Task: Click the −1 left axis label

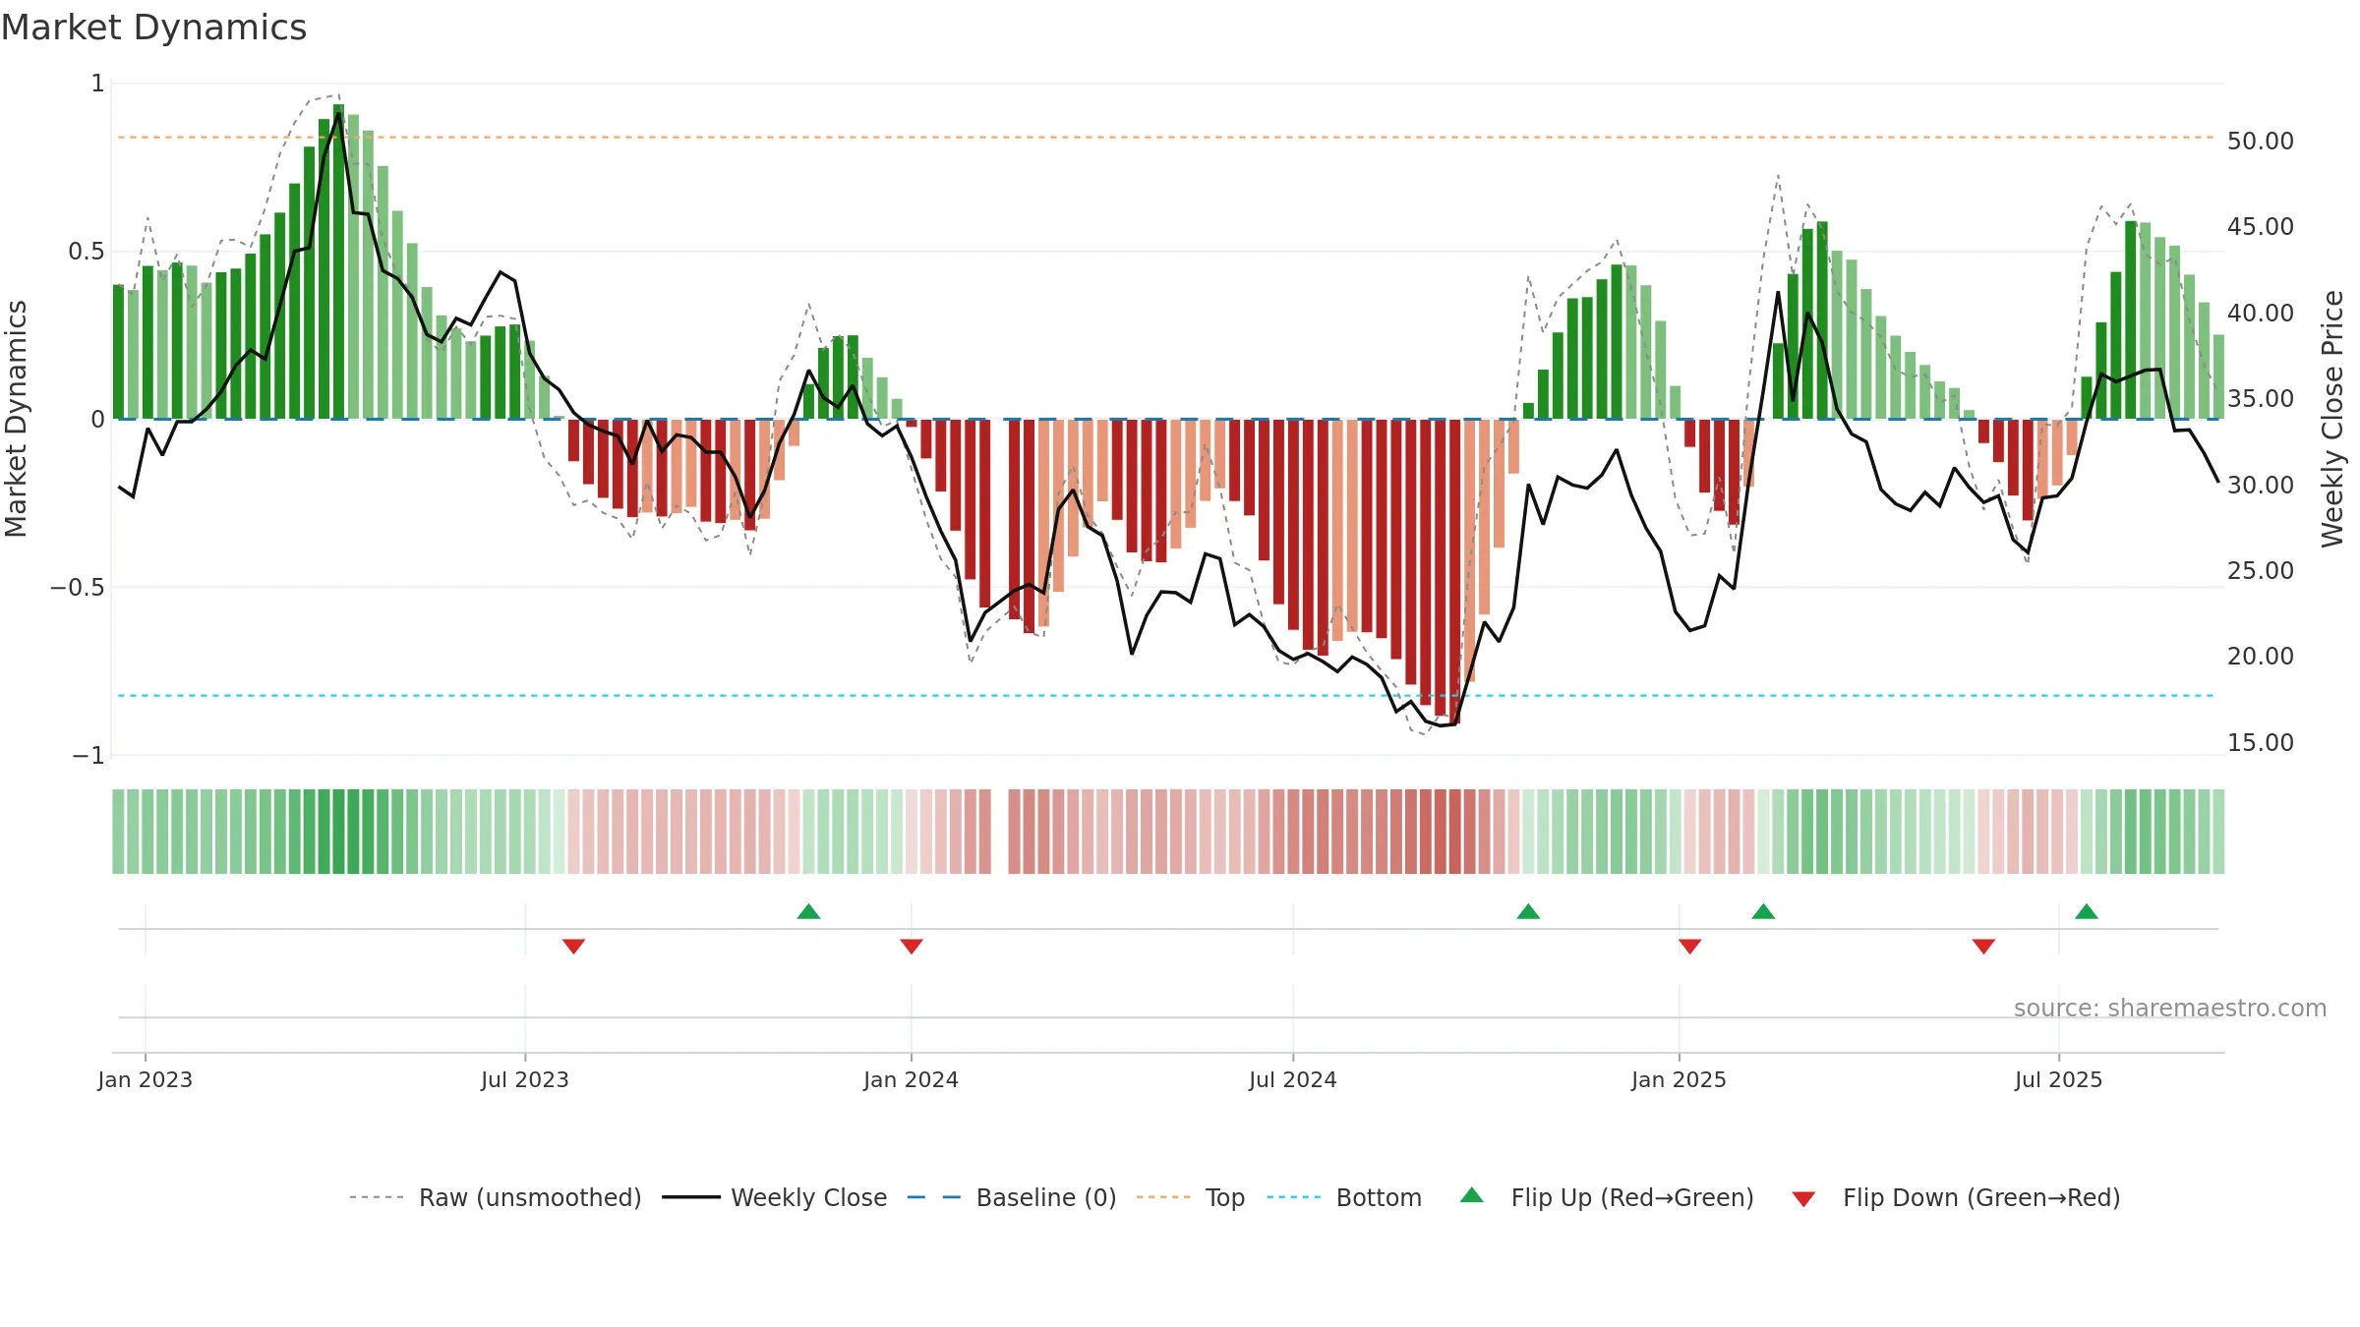Action: (x=88, y=756)
